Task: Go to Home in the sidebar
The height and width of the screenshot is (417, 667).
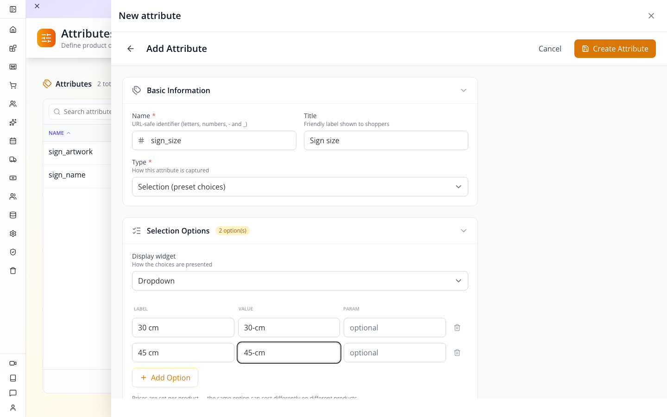Action: (13, 30)
